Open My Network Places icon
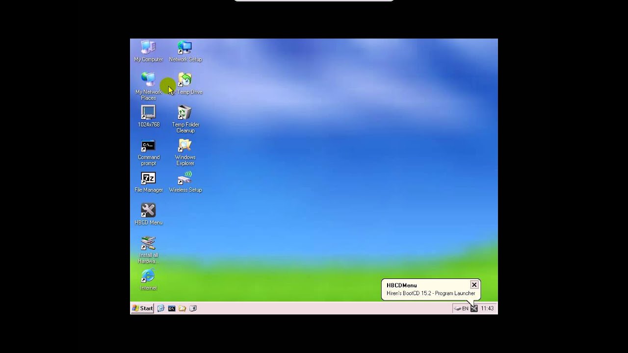628x353 pixels. pos(148,86)
